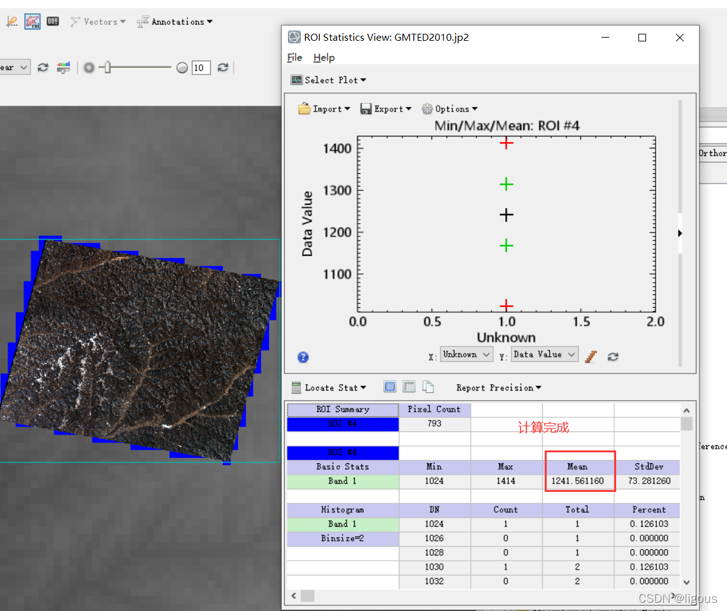Click the Band 1 histogram row label

point(343,524)
